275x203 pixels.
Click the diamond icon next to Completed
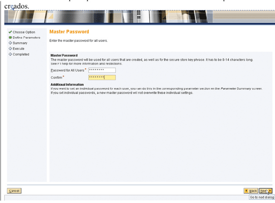coord(10,54)
